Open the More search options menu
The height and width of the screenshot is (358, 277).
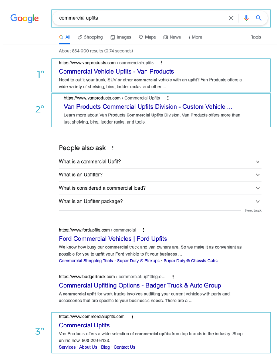(x=195, y=37)
